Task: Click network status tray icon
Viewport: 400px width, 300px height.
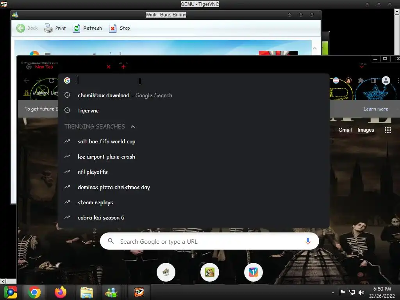Action: 352,292
